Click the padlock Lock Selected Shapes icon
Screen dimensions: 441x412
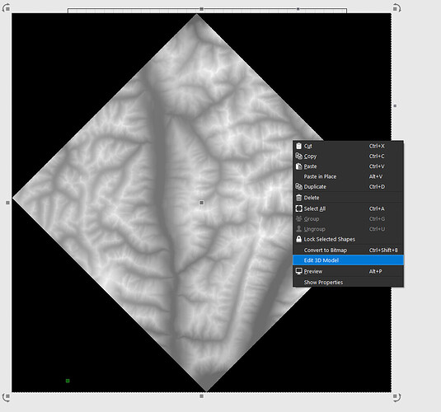pyautogui.click(x=298, y=239)
